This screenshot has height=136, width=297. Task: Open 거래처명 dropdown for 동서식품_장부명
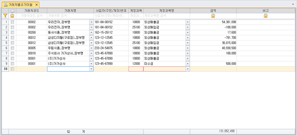pyautogui.click(x=91, y=32)
